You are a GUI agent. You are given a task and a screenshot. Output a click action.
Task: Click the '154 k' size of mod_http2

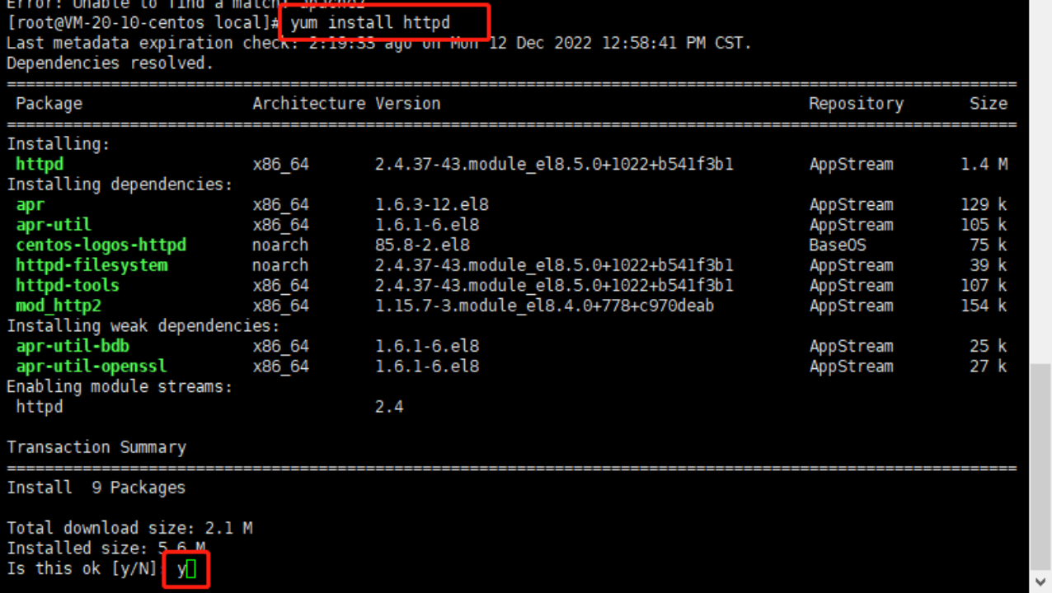984,306
